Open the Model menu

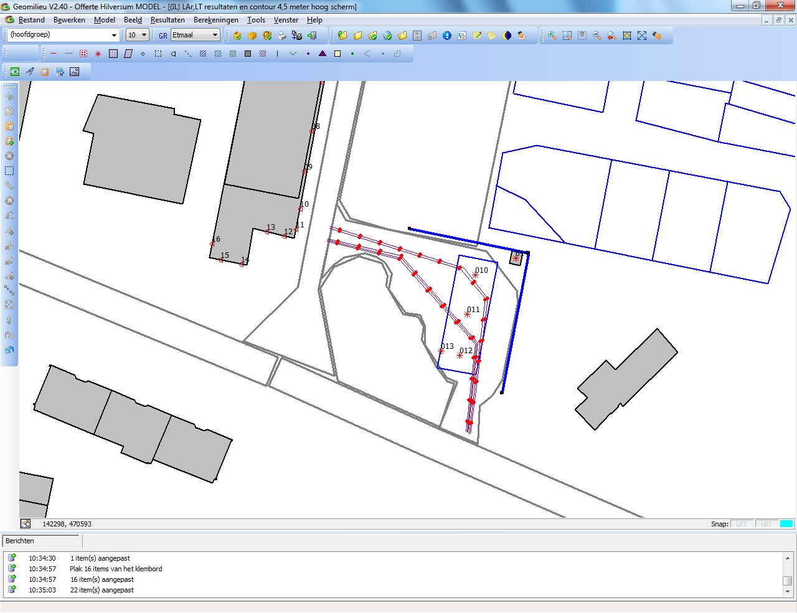(105, 20)
